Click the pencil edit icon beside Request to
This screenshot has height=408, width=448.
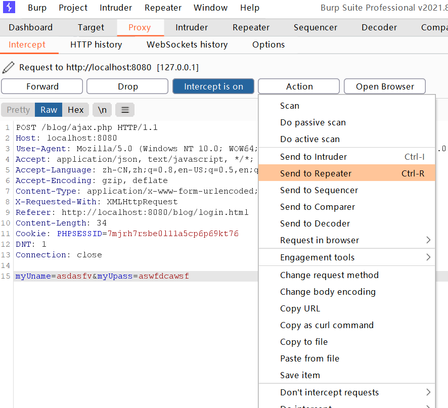[x=8, y=67]
